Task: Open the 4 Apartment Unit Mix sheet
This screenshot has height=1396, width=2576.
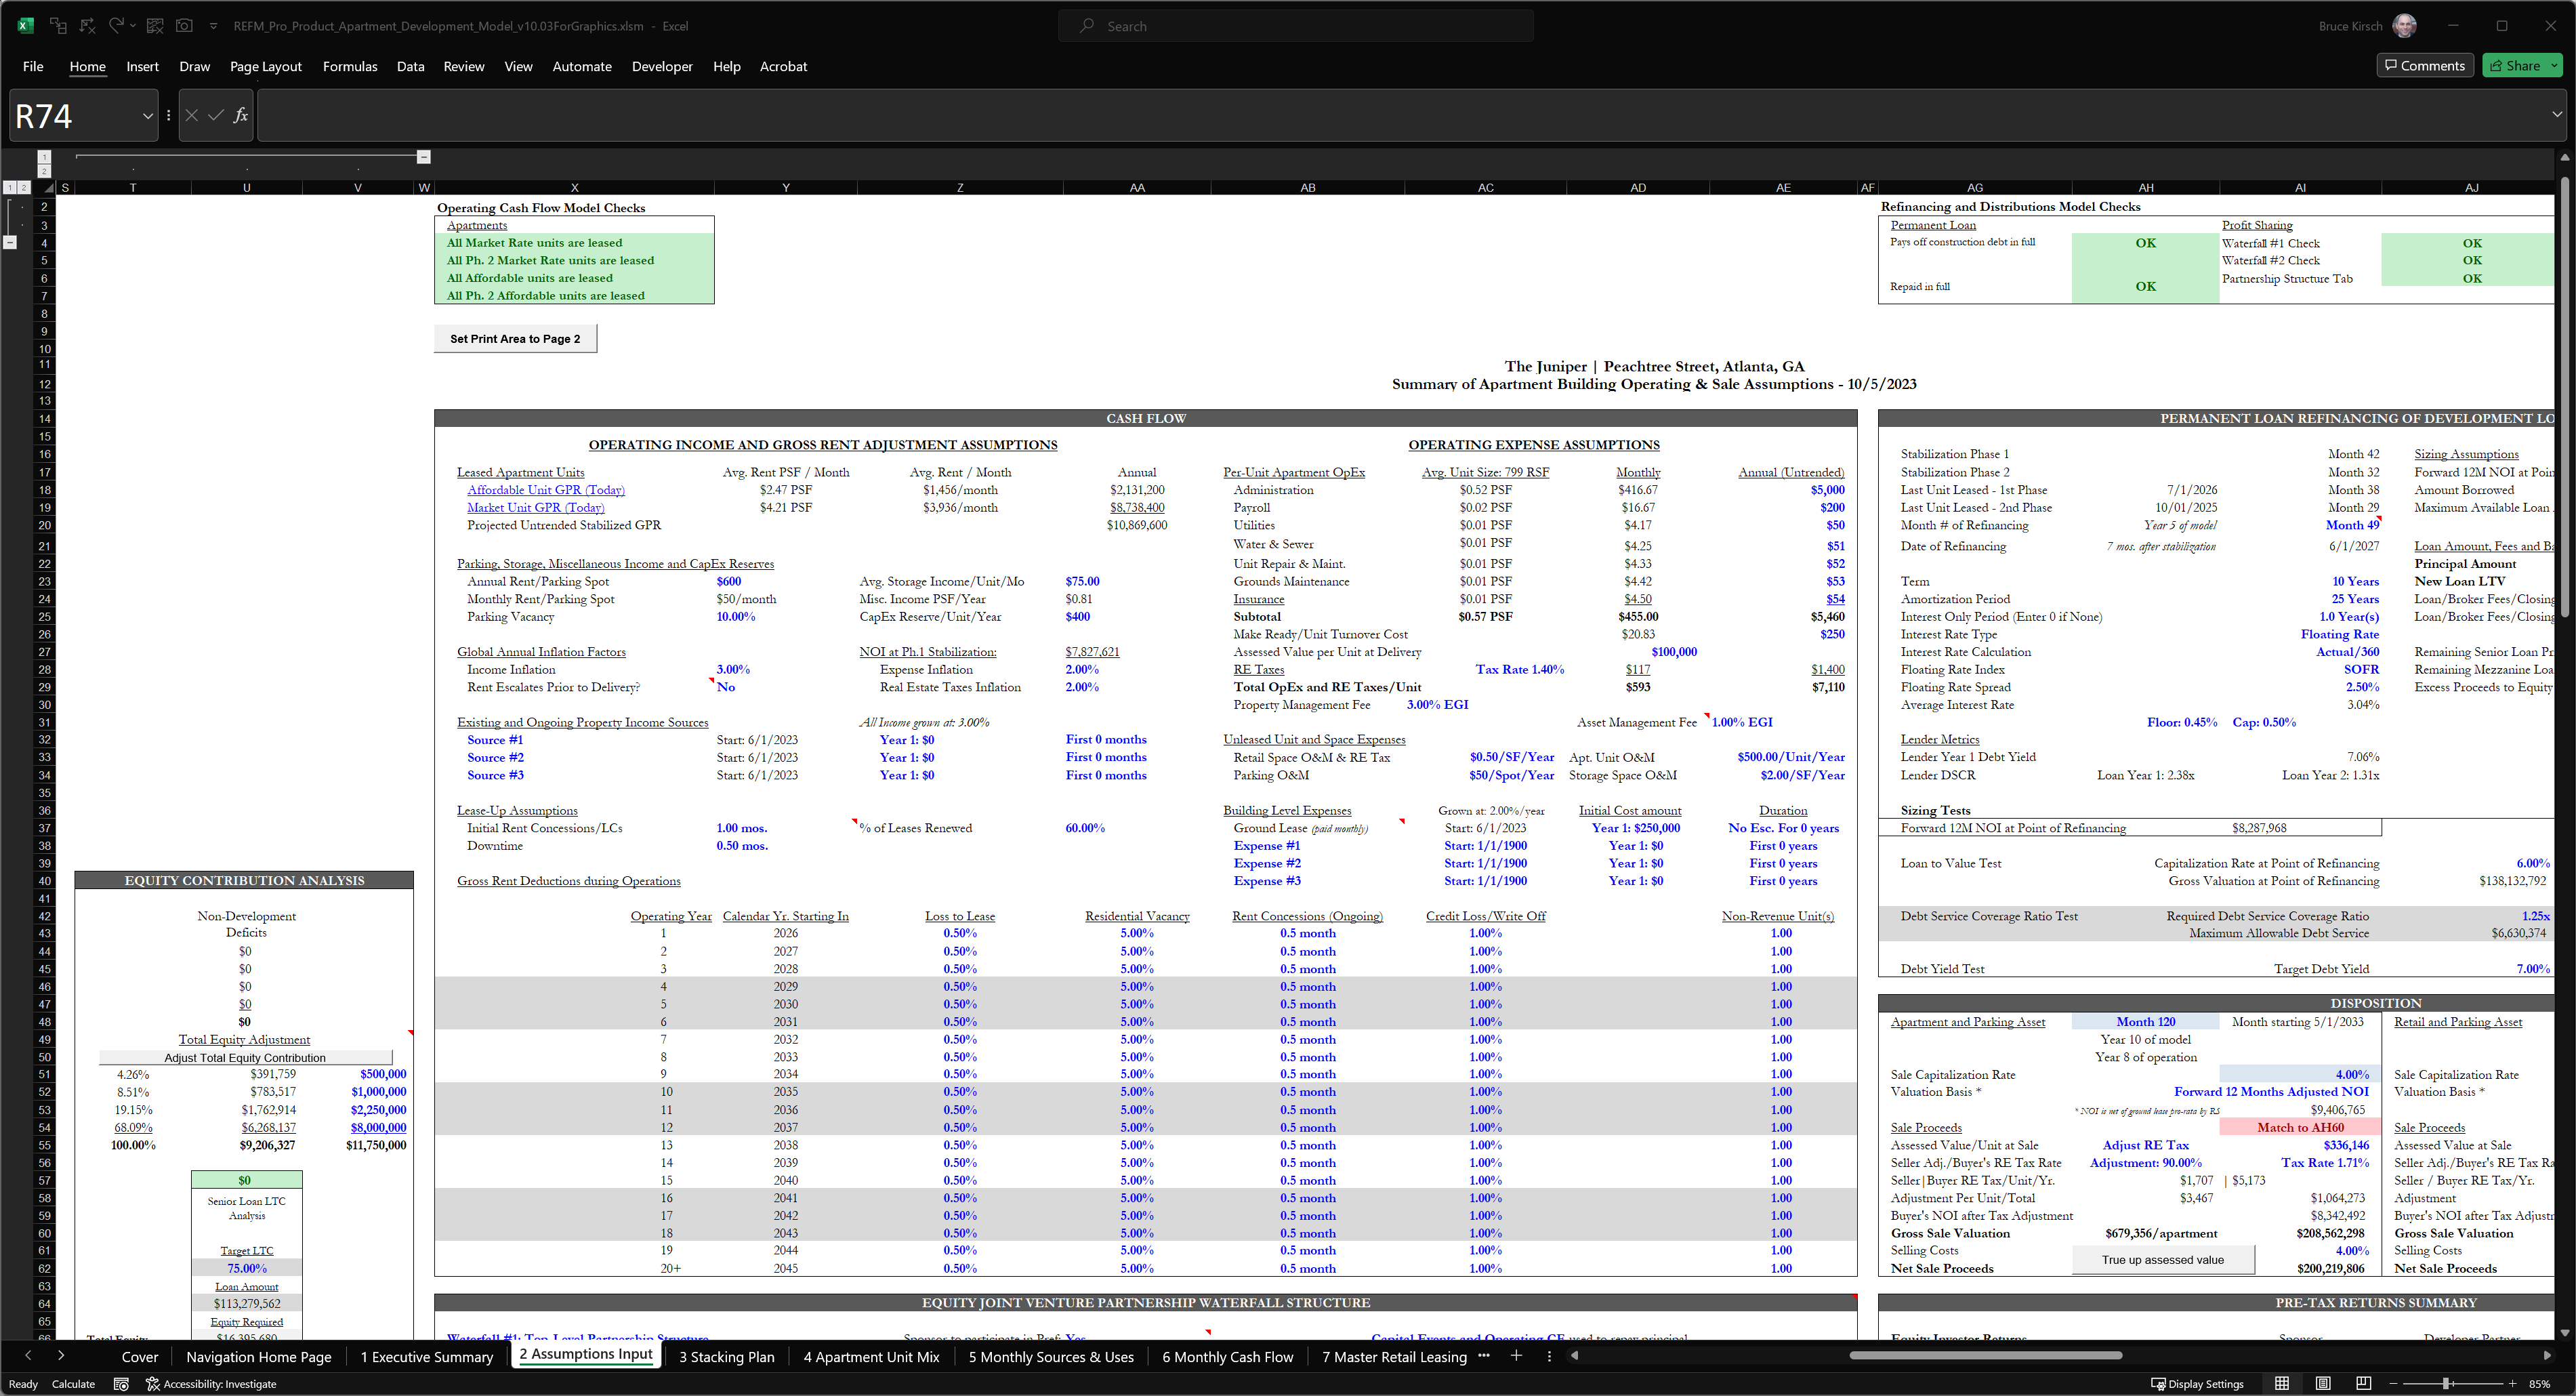Action: click(872, 1357)
